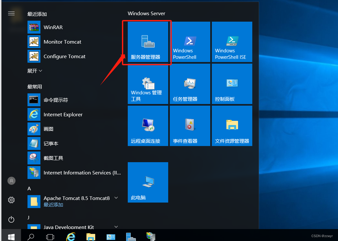Expand the 展开 recently added list
This screenshot has height=241, width=338.
(35, 71)
